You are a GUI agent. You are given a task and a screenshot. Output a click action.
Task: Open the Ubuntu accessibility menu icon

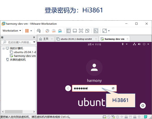pos(123,44)
